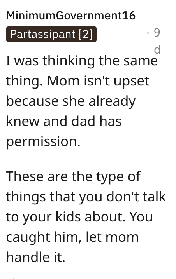176x279 pixels.
Task: Click line 'caught him, let mom'
Action: coord(72,237)
